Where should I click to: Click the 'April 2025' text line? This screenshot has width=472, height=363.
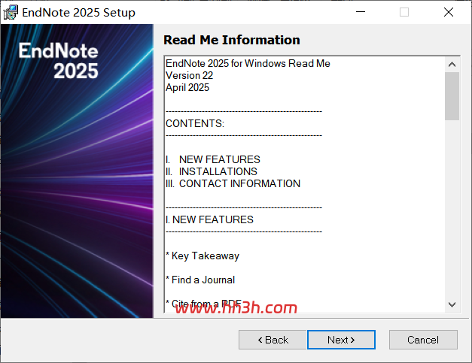[x=187, y=87]
